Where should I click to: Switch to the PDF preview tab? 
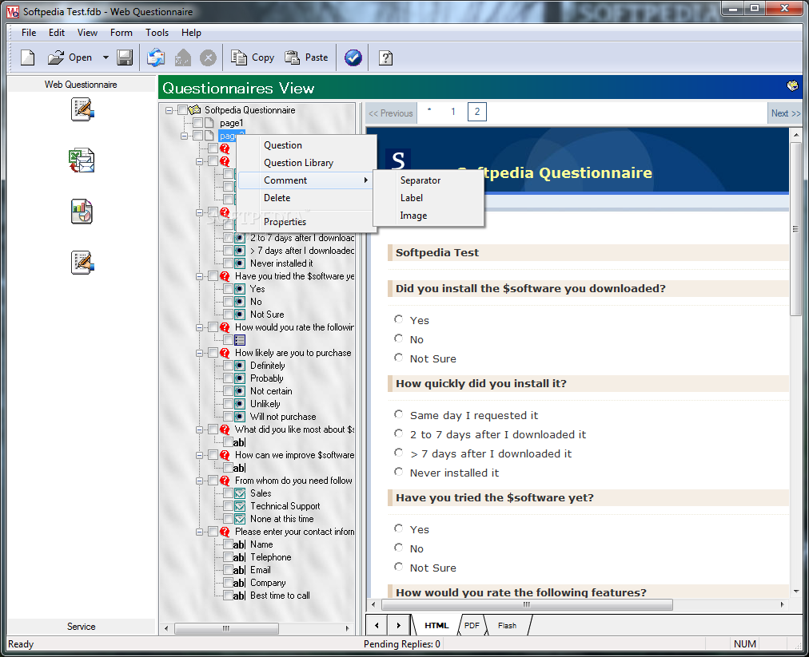(x=472, y=625)
